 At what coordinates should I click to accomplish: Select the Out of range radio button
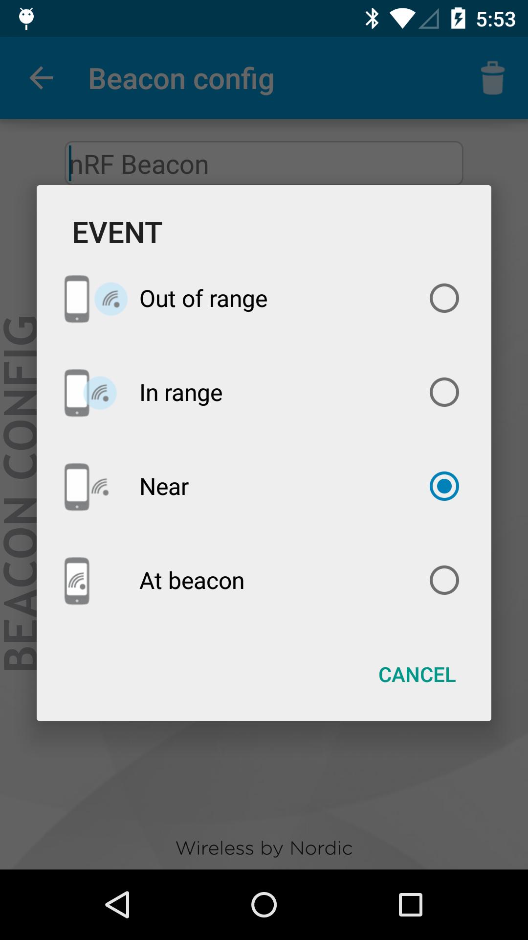point(443,298)
